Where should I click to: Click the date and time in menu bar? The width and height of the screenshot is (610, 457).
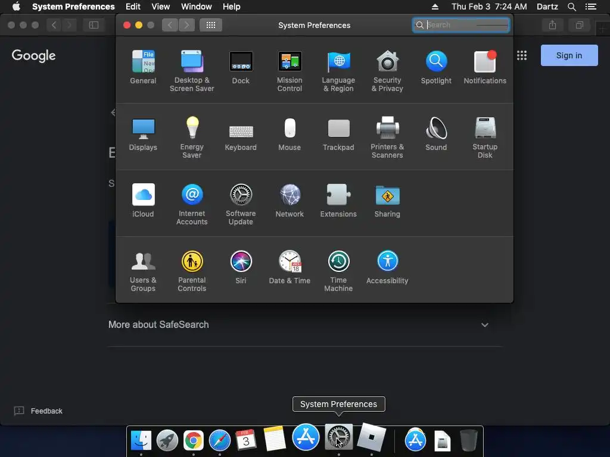click(490, 7)
